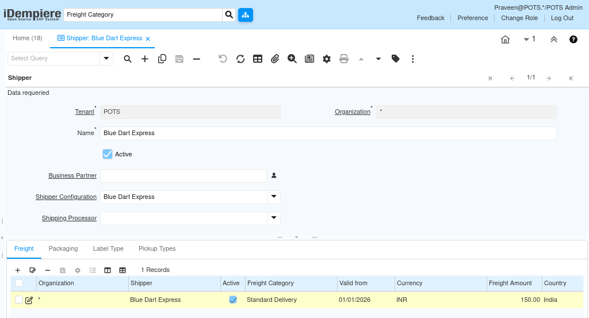Undo changes in toolbar

tap(223, 59)
